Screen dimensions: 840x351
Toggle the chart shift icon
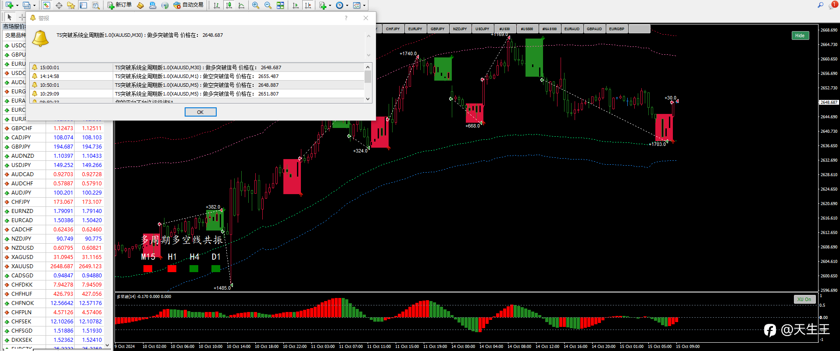(308, 5)
